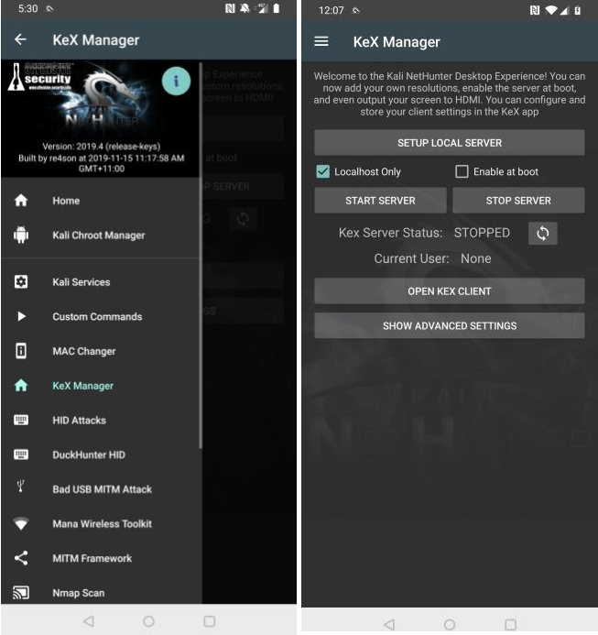The width and height of the screenshot is (598, 635).
Task: Click the Home house icon
Action: [x=21, y=201]
